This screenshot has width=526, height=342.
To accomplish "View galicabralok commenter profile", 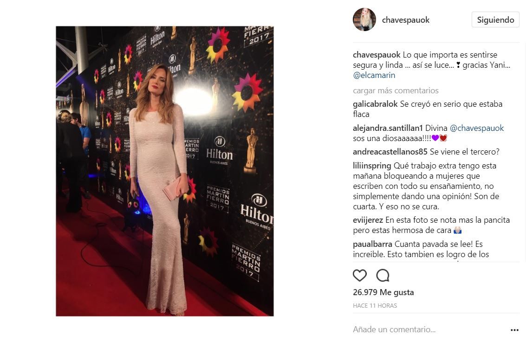I will (x=375, y=104).
